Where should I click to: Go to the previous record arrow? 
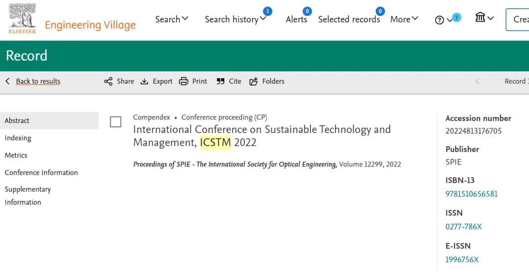[x=478, y=81]
